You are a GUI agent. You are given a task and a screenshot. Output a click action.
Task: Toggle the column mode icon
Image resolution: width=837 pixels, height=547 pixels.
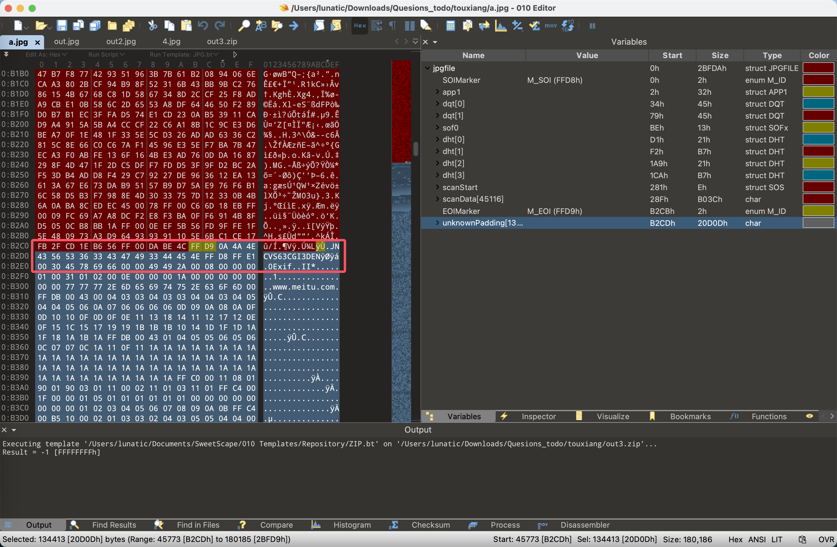pyautogui.click(x=409, y=26)
